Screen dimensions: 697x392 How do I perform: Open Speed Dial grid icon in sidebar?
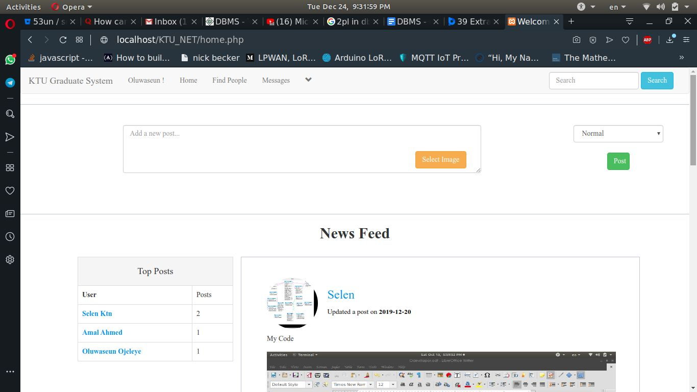point(10,167)
